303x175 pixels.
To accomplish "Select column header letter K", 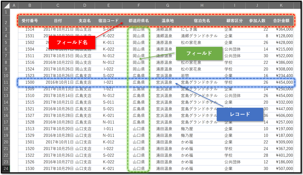I will [281, 5].
